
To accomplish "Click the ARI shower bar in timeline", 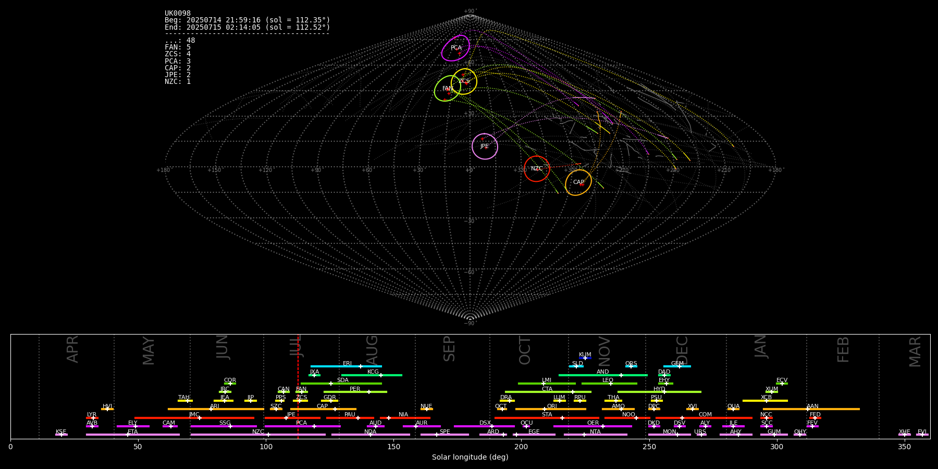I will (216, 409).
